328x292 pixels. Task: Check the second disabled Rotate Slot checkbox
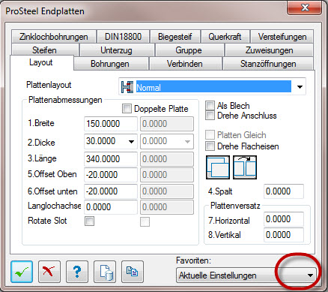(x=145, y=221)
